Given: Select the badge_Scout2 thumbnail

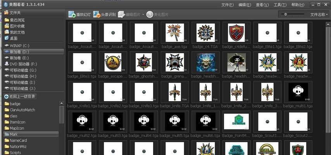Looking at the screenshot, I should pos(298,121).
